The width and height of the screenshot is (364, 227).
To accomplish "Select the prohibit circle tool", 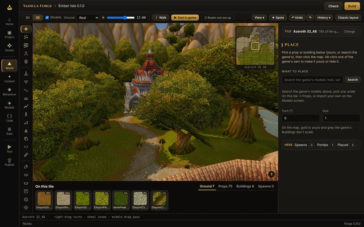I will (26, 199).
